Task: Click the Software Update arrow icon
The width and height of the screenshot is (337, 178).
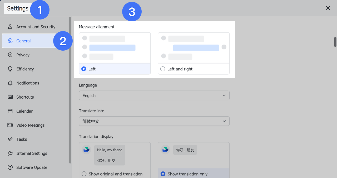Action: coord(10,167)
